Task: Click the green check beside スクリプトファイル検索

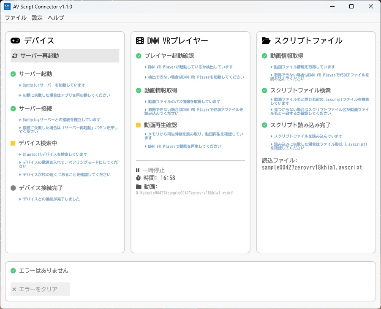Action: 264,90
